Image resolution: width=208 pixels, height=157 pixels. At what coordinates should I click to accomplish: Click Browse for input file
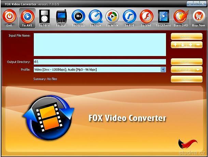[186, 37]
